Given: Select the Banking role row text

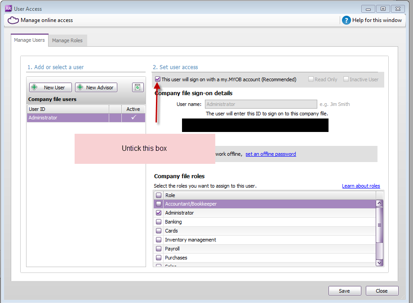Looking at the screenshot, I should pos(173,222).
